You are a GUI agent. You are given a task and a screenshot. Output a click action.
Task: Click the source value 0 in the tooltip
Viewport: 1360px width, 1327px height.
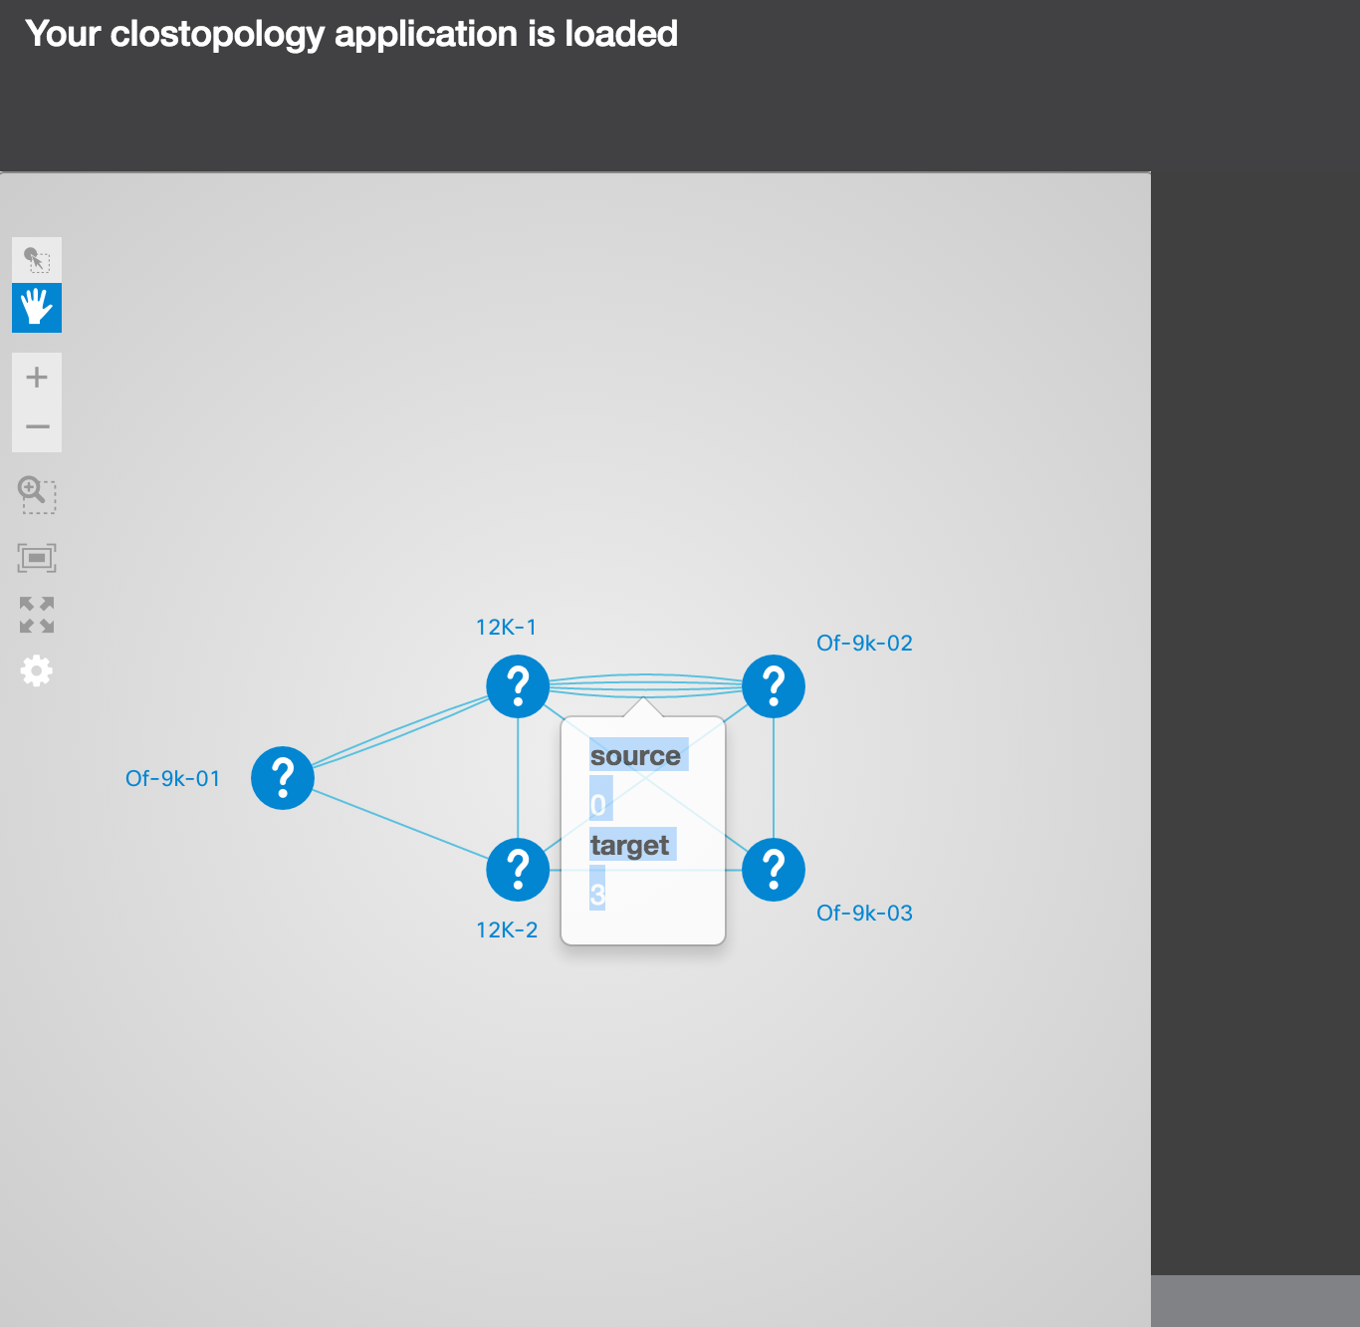click(x=597, y=805)
